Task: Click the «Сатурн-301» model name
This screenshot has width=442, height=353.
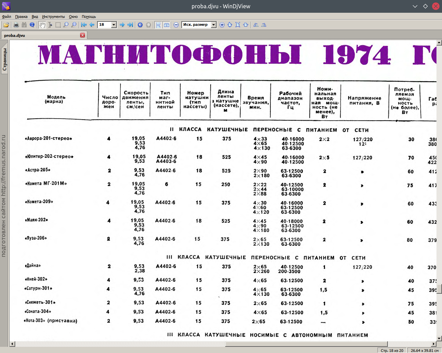Action: [38, 288]
